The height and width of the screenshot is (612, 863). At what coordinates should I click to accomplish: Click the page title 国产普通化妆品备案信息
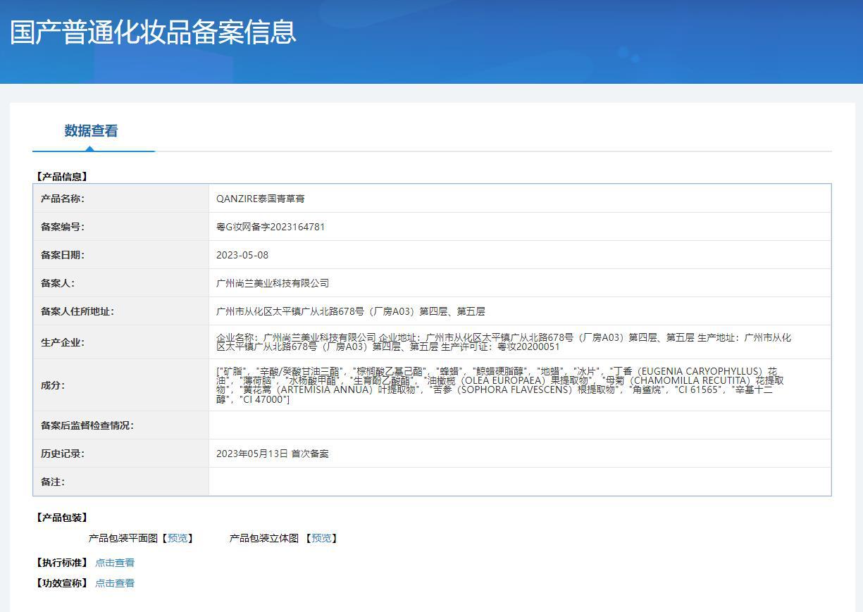[153, 32]
